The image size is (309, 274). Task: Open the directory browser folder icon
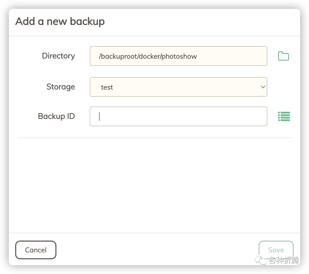coord(284,56)
